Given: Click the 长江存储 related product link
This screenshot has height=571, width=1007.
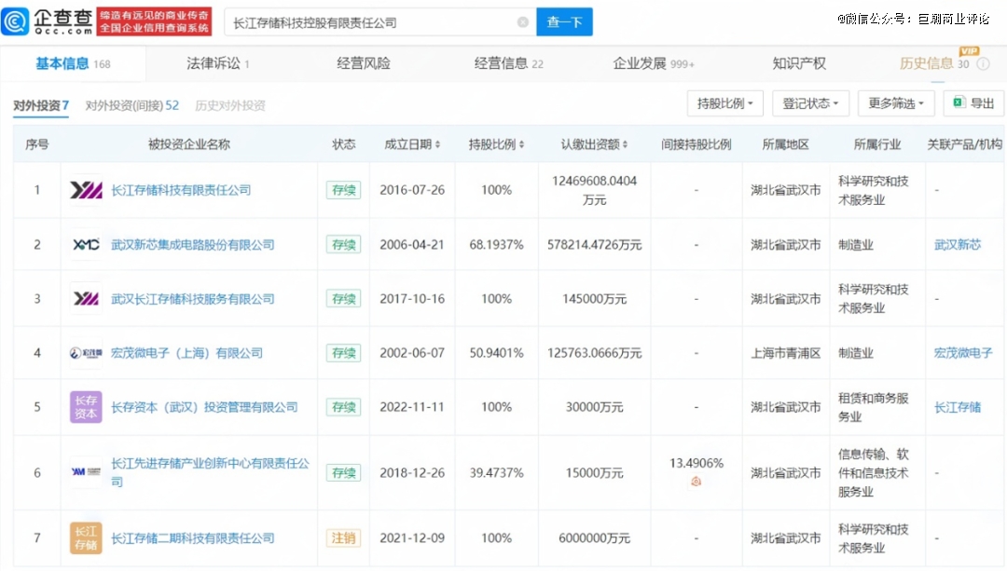Looking at the screenshot, I should (x=958, y=407).
